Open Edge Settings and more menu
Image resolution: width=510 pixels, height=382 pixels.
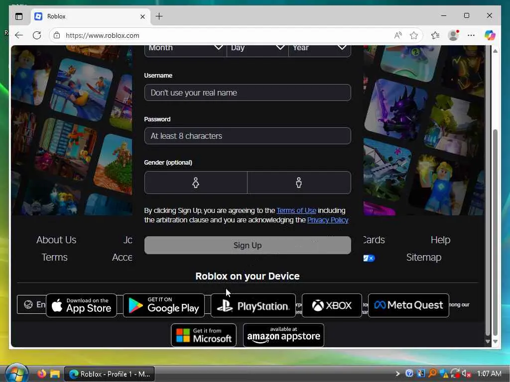[x=471, y=35]
